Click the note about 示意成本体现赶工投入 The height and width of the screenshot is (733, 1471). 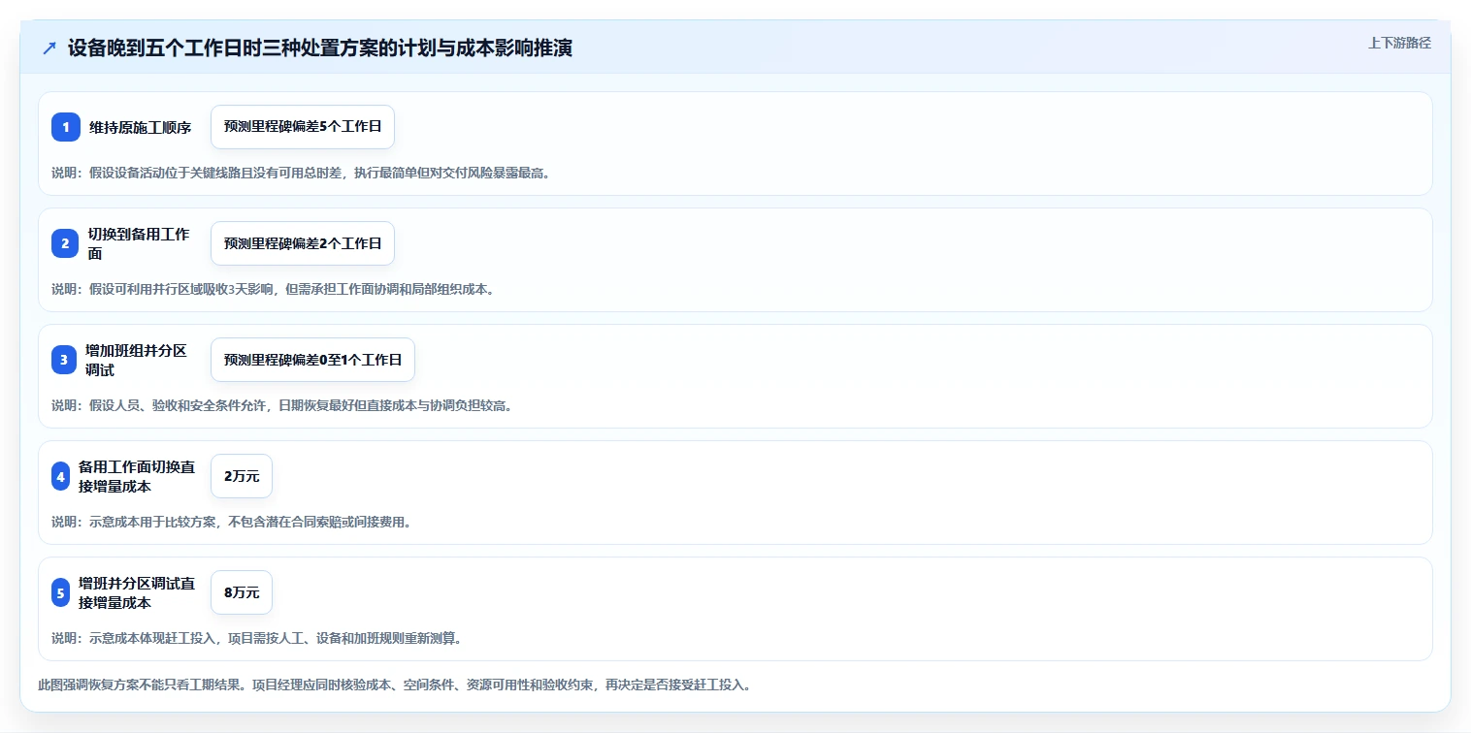[x=256, y=638]
